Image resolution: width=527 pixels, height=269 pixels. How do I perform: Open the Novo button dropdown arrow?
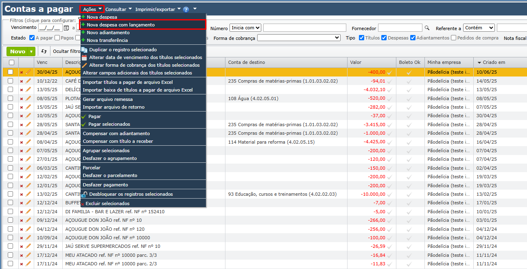pyautogui.click(x=31, y=52)
